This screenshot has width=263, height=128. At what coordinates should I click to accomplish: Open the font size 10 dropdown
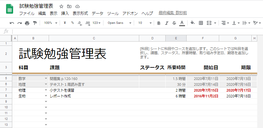(145, 23)
